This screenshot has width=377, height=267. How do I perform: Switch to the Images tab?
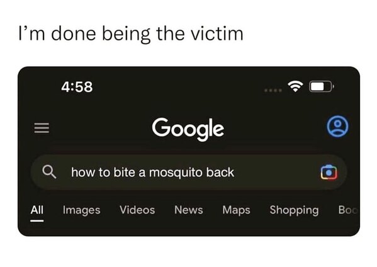82,210
